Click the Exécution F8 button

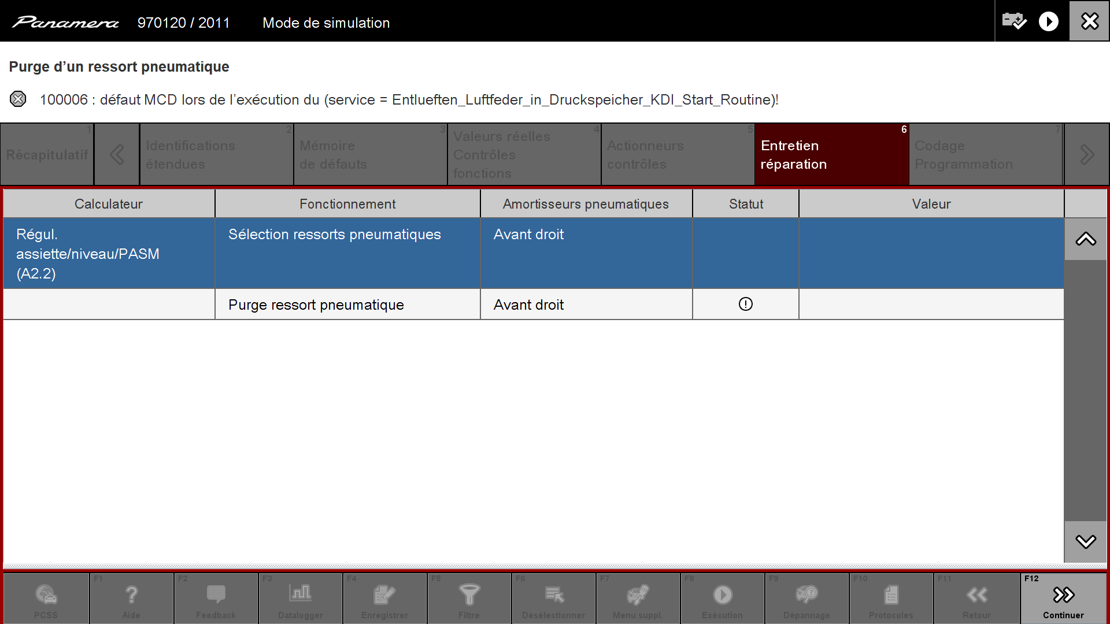click(723, 598)
